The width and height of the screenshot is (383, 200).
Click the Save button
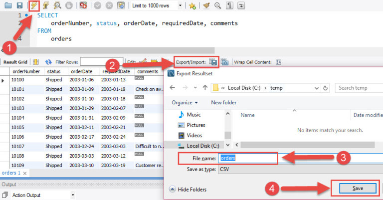pos(358,188)
